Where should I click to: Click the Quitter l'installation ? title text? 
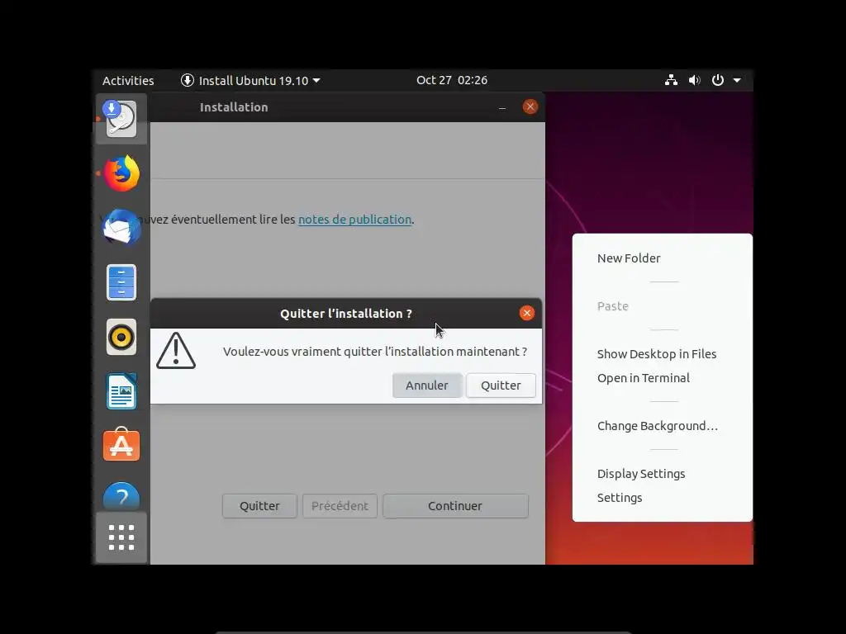click(346, 314)
